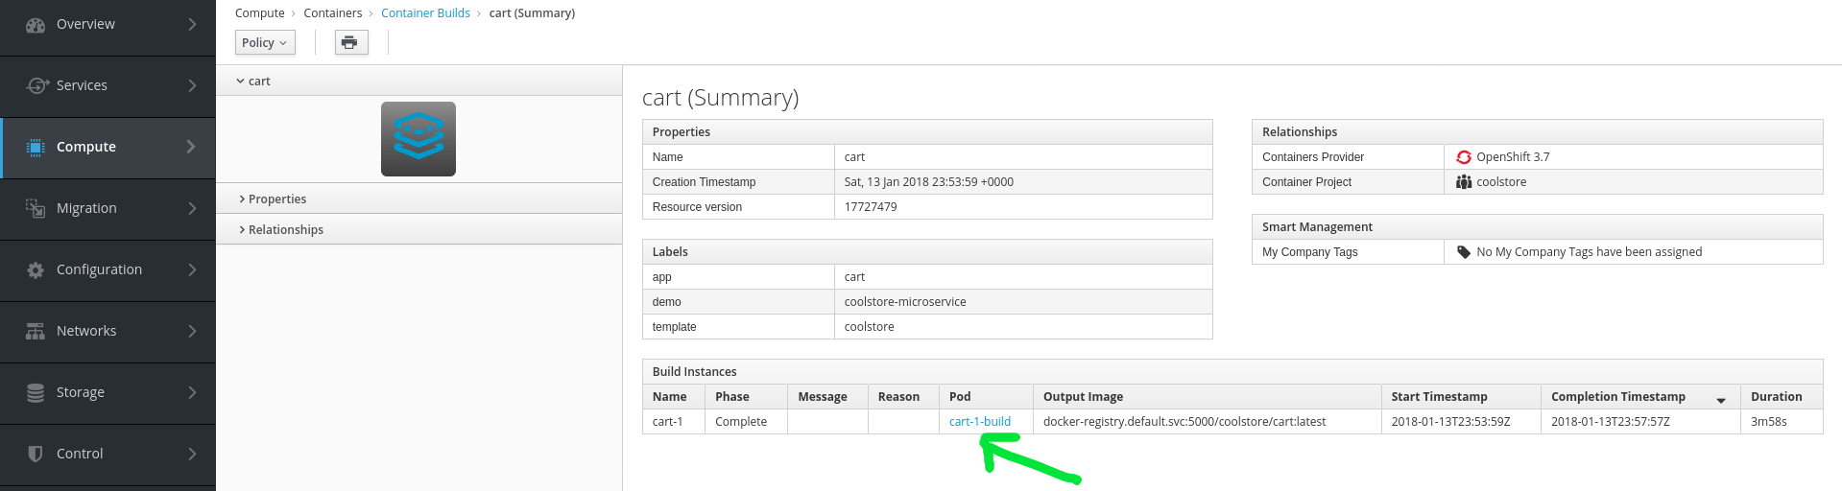Expand the Control menu chevron
Image resolution: width=1842 pixels, height=491 pixels.
pos(192,454)
